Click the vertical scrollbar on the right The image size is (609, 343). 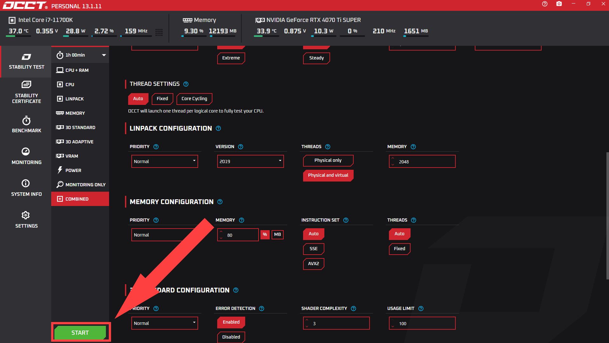coord(607,216)
